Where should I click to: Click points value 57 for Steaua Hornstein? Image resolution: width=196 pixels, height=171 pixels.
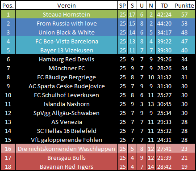184,14
